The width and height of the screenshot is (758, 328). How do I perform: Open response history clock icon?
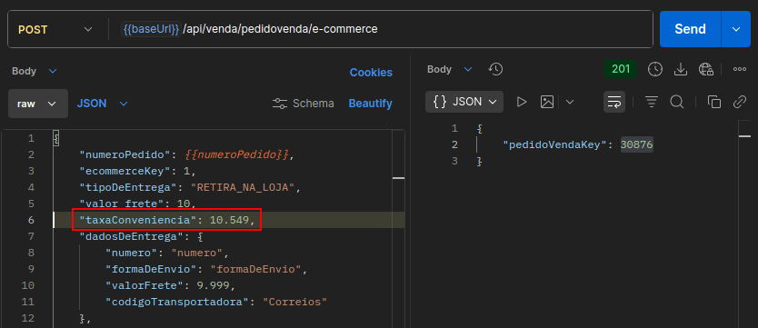(495, 70)
